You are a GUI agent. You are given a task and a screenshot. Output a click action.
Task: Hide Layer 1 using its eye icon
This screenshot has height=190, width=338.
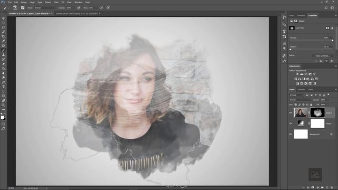pyautogui.click(x=290, y=112)
